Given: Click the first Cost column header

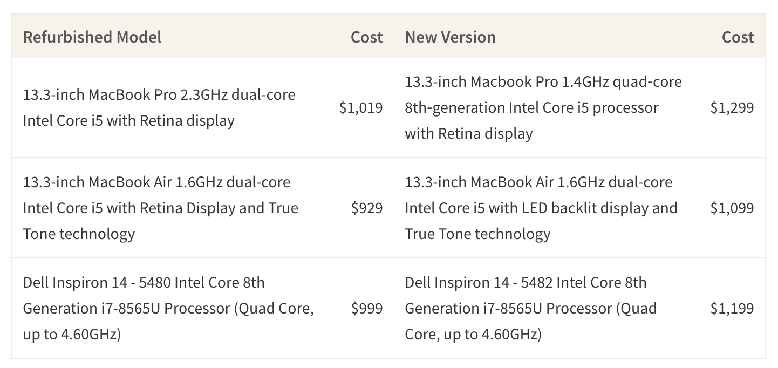Looking at the screenshot, I should point(366,37).
